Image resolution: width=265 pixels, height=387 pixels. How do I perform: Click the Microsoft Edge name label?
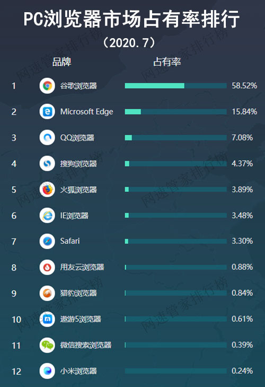pos(86,112)
